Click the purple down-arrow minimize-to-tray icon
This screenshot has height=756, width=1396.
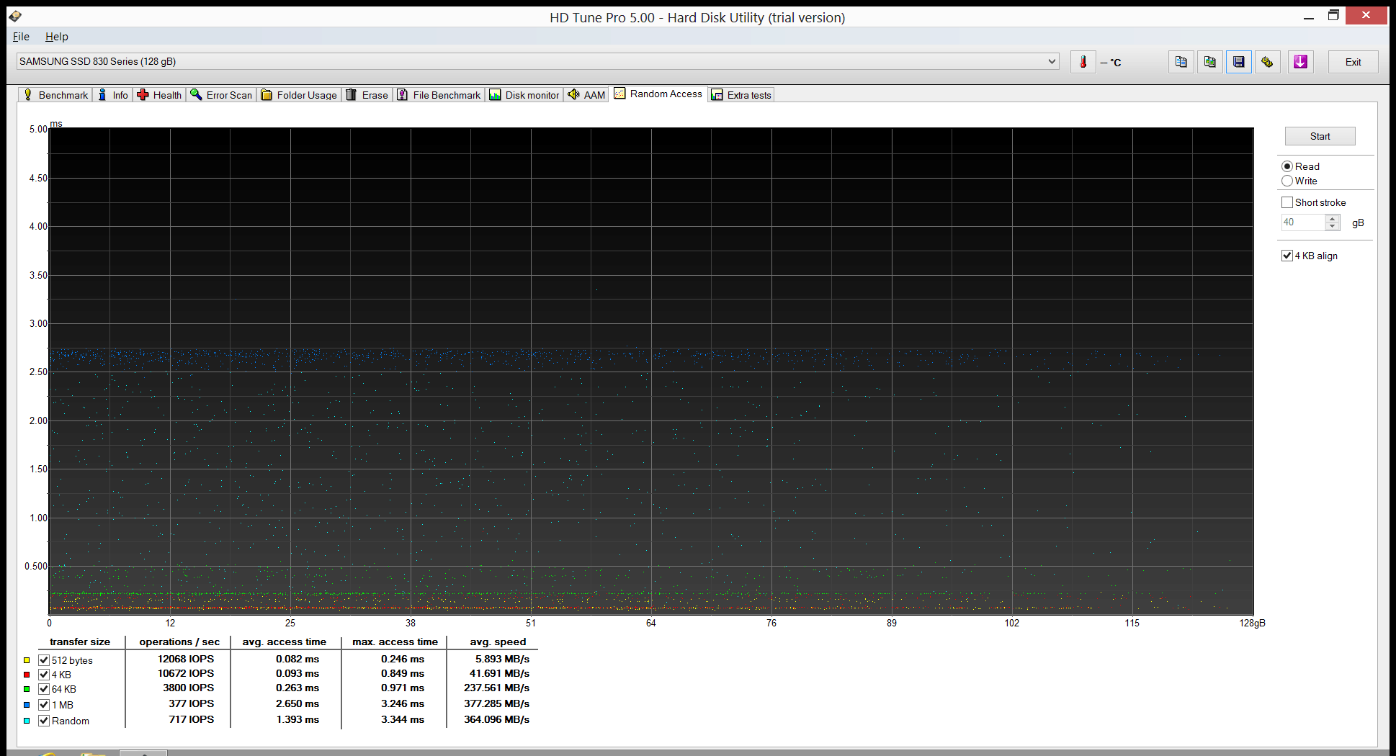coord(1300,62)
